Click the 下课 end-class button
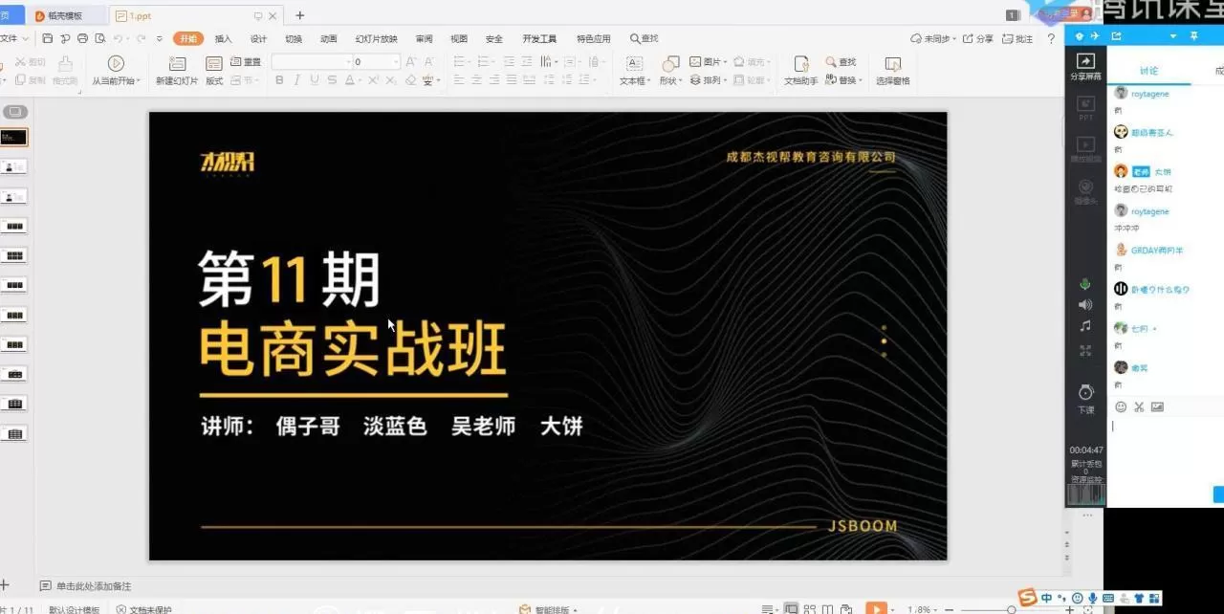Viewport: 1224px width, 614px height. point(1084,397)
